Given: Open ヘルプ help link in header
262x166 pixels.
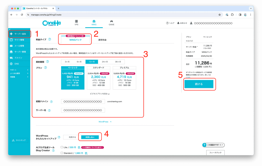Looking at the screenshot, I should (170, 23).
